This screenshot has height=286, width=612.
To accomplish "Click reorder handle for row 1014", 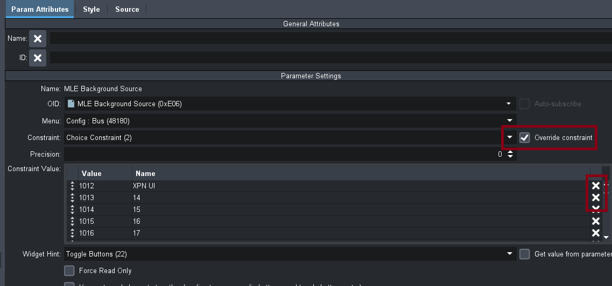I will (x=72, y=209).
